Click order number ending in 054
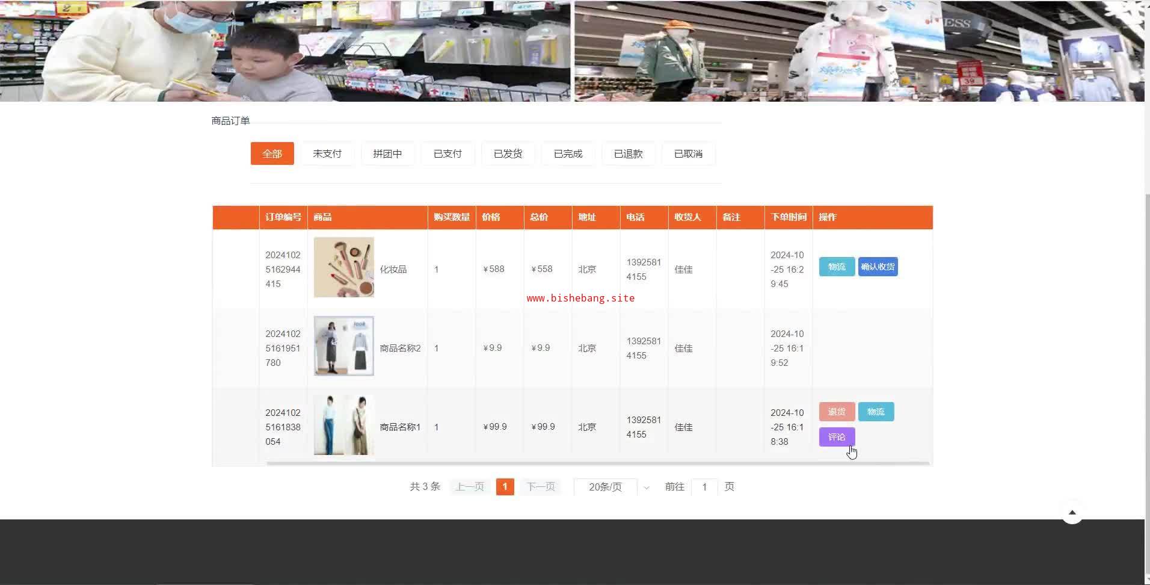 coord(283,427)
